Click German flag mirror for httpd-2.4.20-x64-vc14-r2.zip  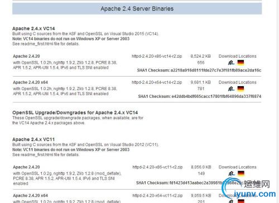point(240,89)
